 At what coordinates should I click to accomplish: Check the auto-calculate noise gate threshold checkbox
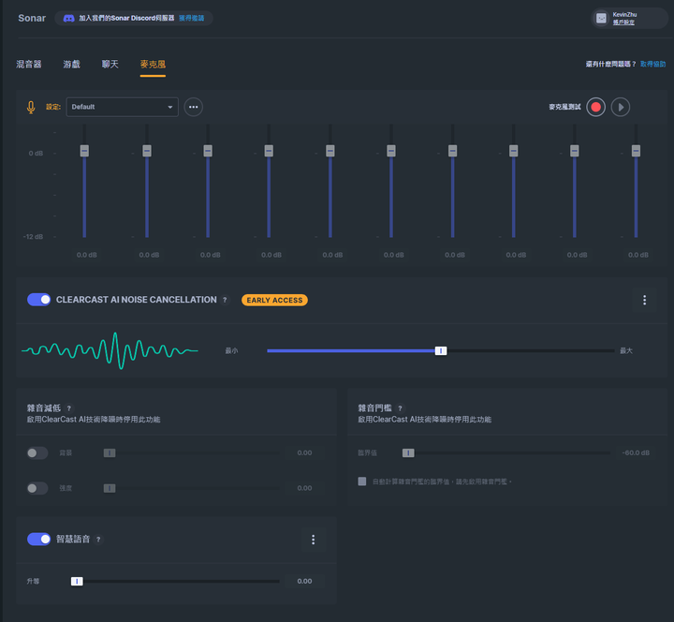click(362, 481)
